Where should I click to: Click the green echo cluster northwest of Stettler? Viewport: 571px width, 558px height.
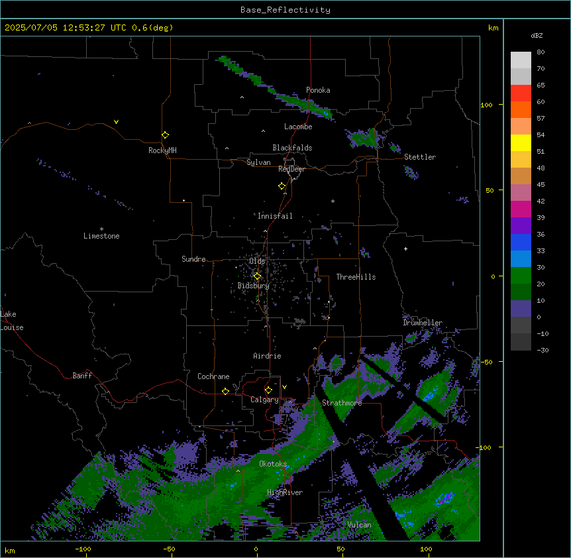[364, 139]
